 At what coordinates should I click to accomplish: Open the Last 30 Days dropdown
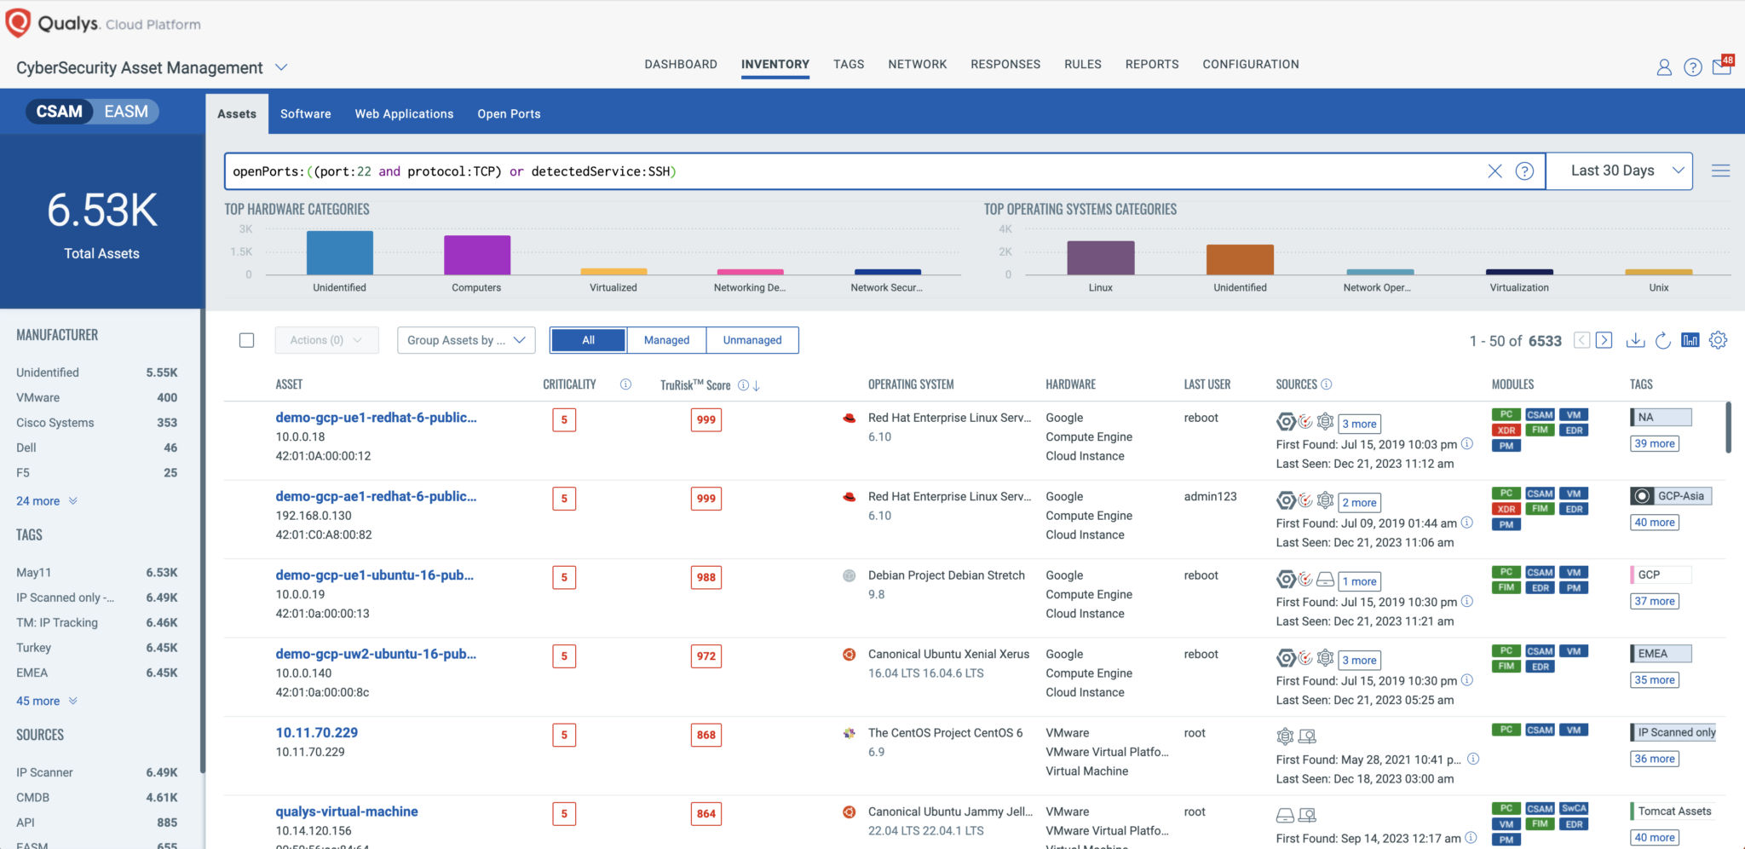[x=1618, y=170]
